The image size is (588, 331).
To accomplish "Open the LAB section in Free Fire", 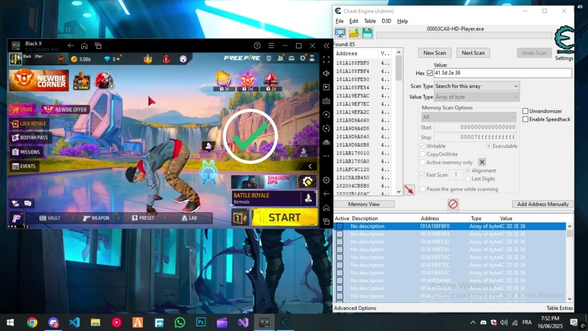I will pos(189,218).
